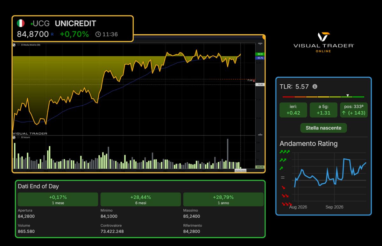Click the Italian flag icon
This screenshot has width=382, height=246.
pyautogui.click(x=21, y=23)
